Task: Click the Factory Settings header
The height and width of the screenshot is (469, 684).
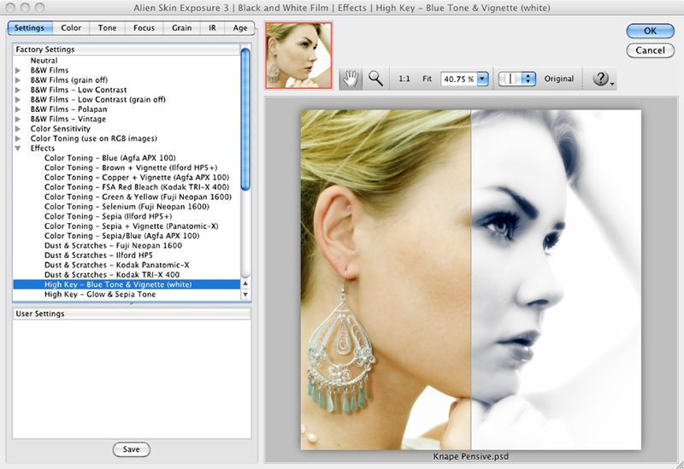Action: coord(127,50)
